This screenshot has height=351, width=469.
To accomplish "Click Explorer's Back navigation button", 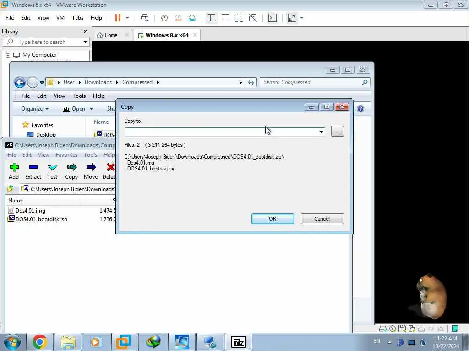I will [20, 82].
